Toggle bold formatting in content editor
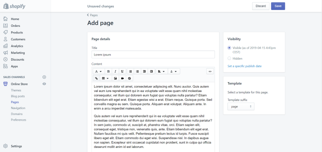The width and height of the screenshot is (322, 152). tap(108, 71)
